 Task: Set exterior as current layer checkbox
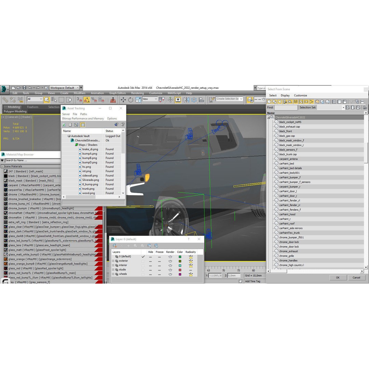coord(143,261)
